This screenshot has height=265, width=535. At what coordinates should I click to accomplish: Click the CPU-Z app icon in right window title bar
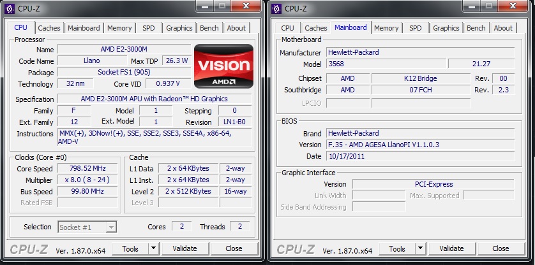coord(276,8)
